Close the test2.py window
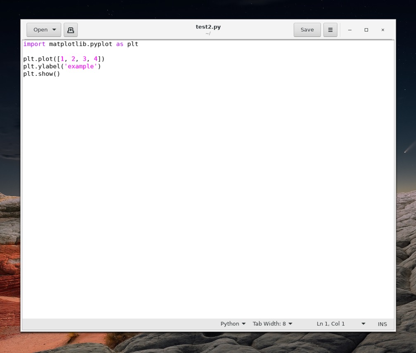This screenshot has width=416, height=353. [383, 30]
